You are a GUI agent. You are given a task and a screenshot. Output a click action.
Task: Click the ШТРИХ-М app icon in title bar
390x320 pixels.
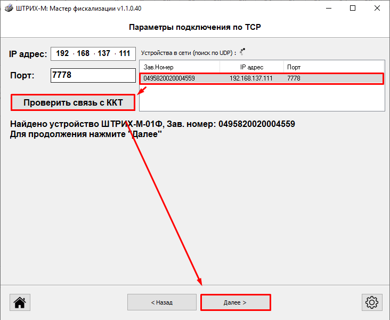coord(9,9)
